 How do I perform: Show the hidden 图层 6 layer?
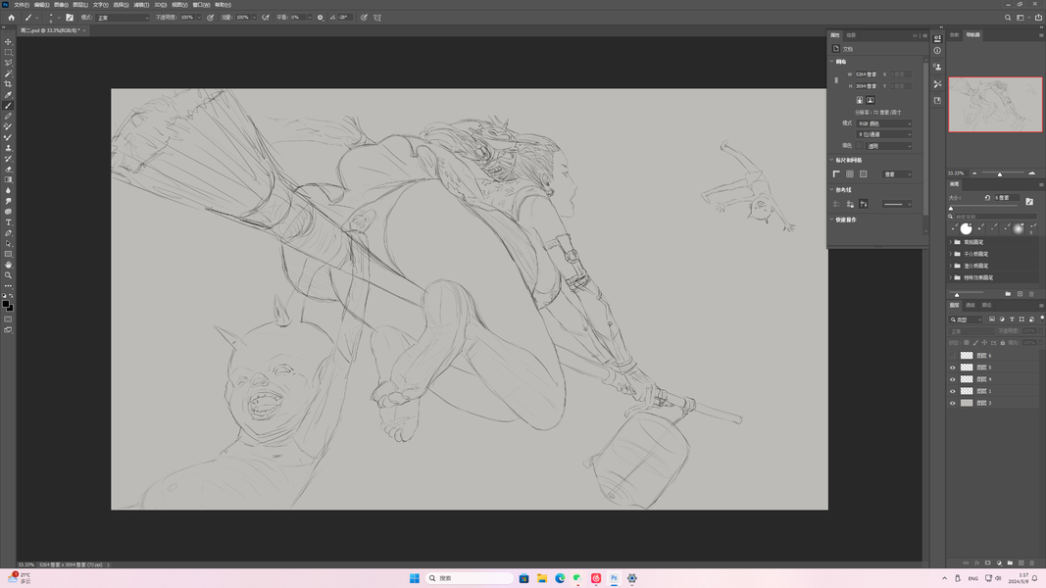point(953,356)
